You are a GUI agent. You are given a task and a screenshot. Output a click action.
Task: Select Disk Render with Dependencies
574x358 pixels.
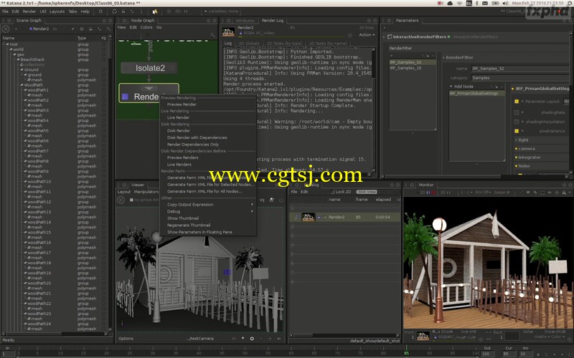[x=197, y=137]
